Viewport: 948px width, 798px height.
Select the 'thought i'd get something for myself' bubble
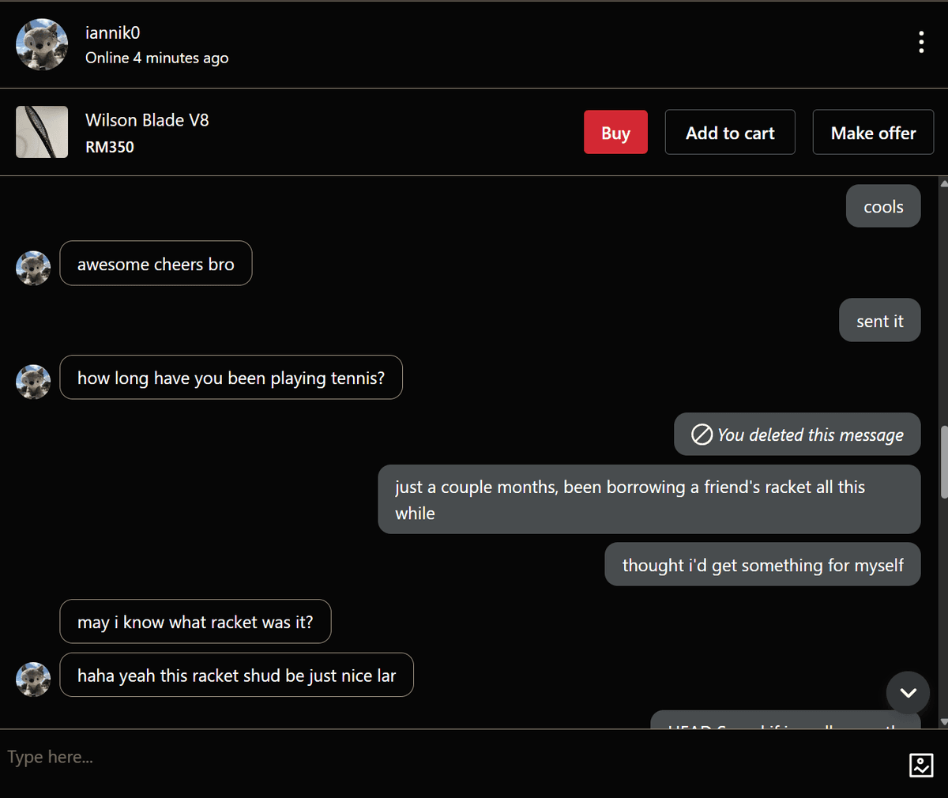[762, 564]
